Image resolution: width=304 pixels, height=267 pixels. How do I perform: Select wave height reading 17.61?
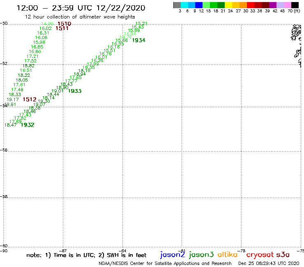click(19, 85)
